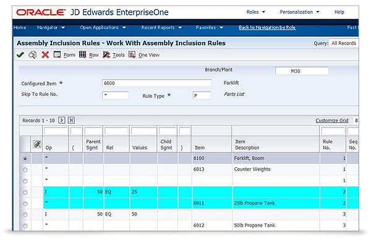371x247 pixels.
Task: Switch to One View
Action: point(144,55)
